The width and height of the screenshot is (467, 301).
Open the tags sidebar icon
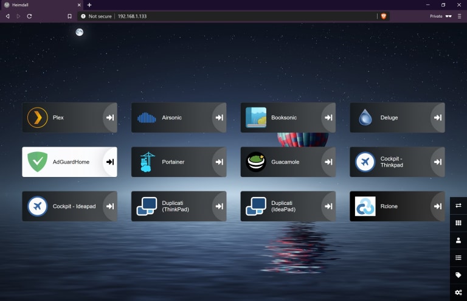click(458, 275)
